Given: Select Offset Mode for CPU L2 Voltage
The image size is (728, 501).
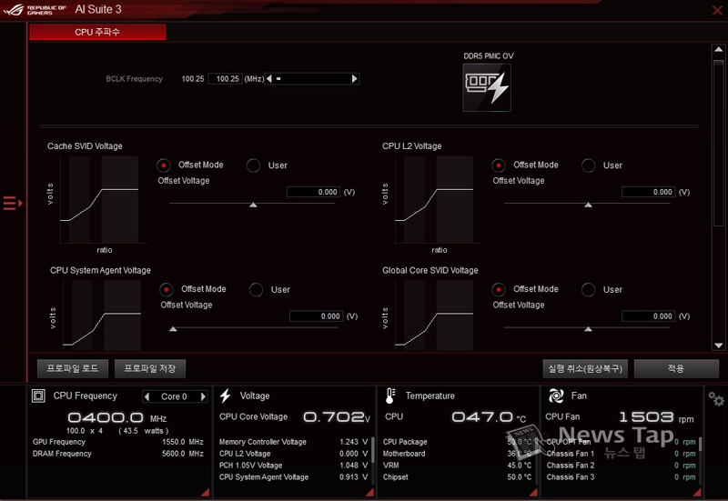Looking at the screenshot, I should coord(499,165).
